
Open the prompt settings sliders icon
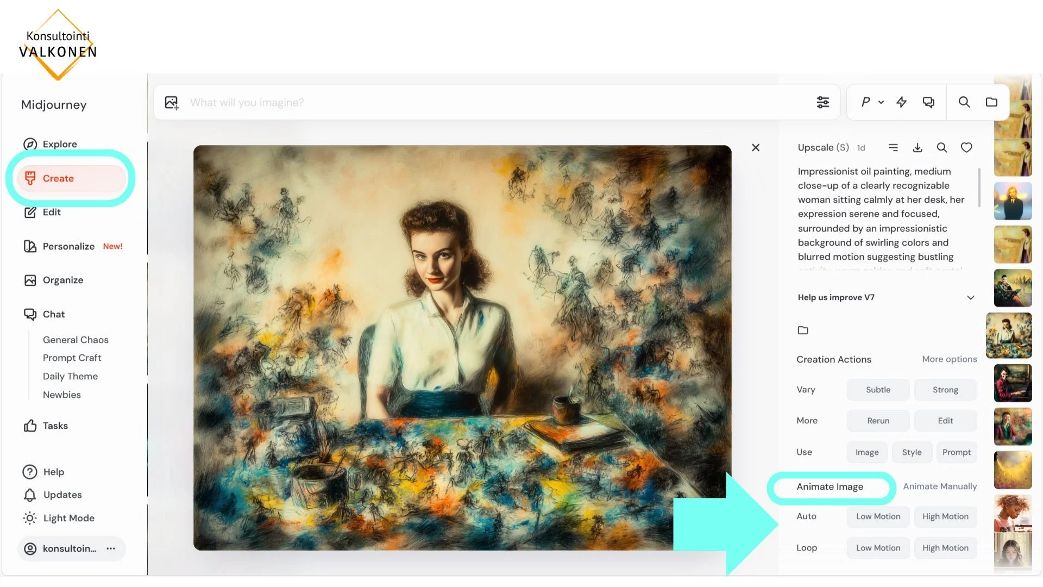[822, 102]
